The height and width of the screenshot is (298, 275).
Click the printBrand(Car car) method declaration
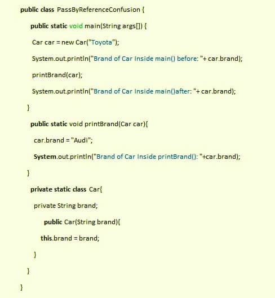pos(89,124)
